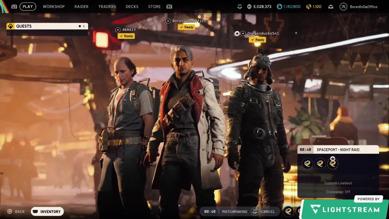Click the touchpad icon in the Inventory button
Image resolution: width=389 pixels, height=219 pixels.
tap(36, 211)
